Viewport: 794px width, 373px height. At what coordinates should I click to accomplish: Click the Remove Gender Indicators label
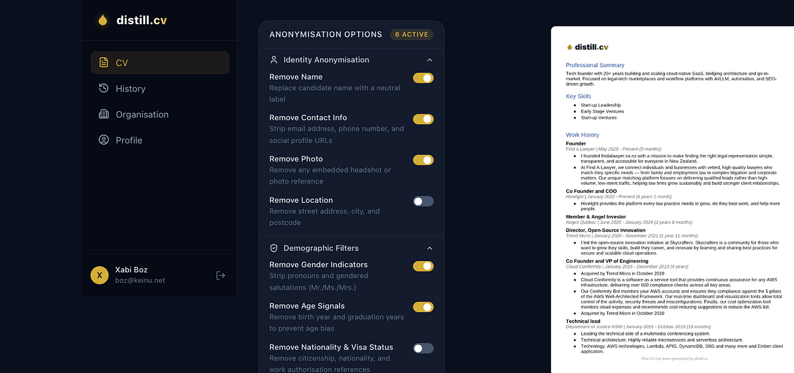319,265
